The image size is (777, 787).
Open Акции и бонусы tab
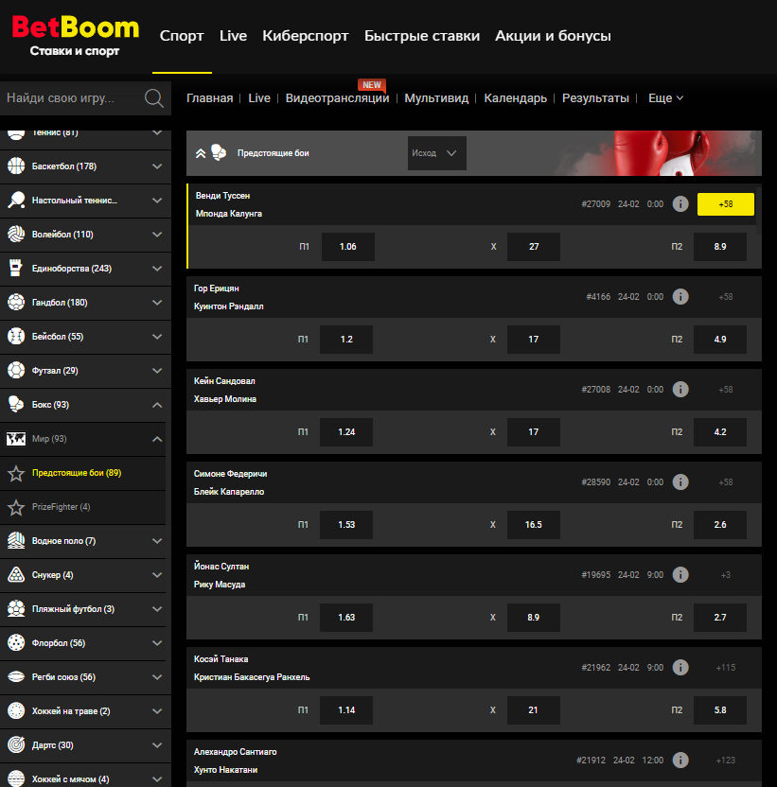click(x=553, y=36)
